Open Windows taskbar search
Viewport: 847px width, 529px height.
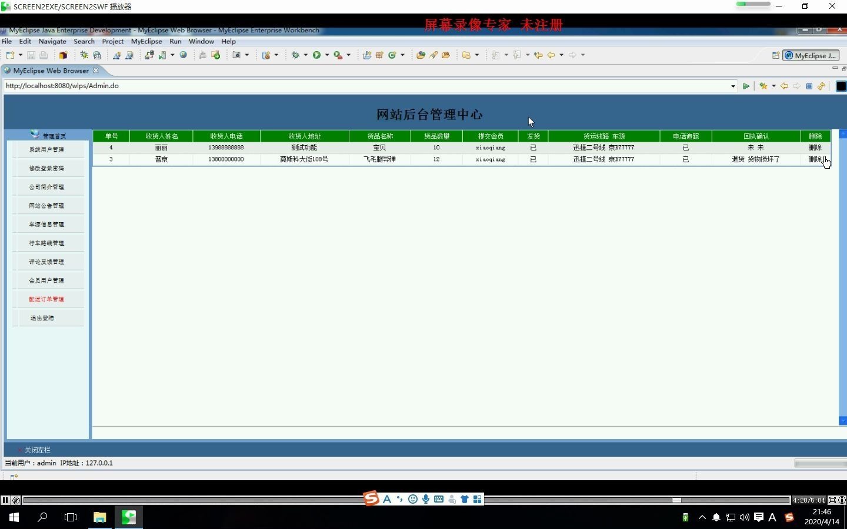tap(42, 517)
